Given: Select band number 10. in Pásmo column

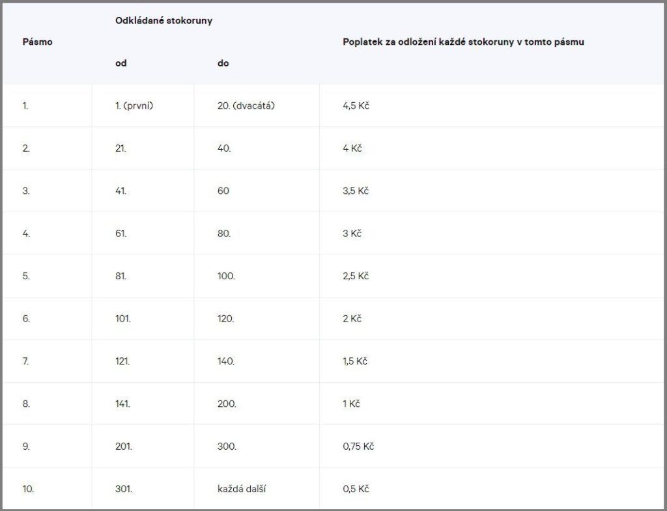Looking at the screenshot, I should 27,488.
